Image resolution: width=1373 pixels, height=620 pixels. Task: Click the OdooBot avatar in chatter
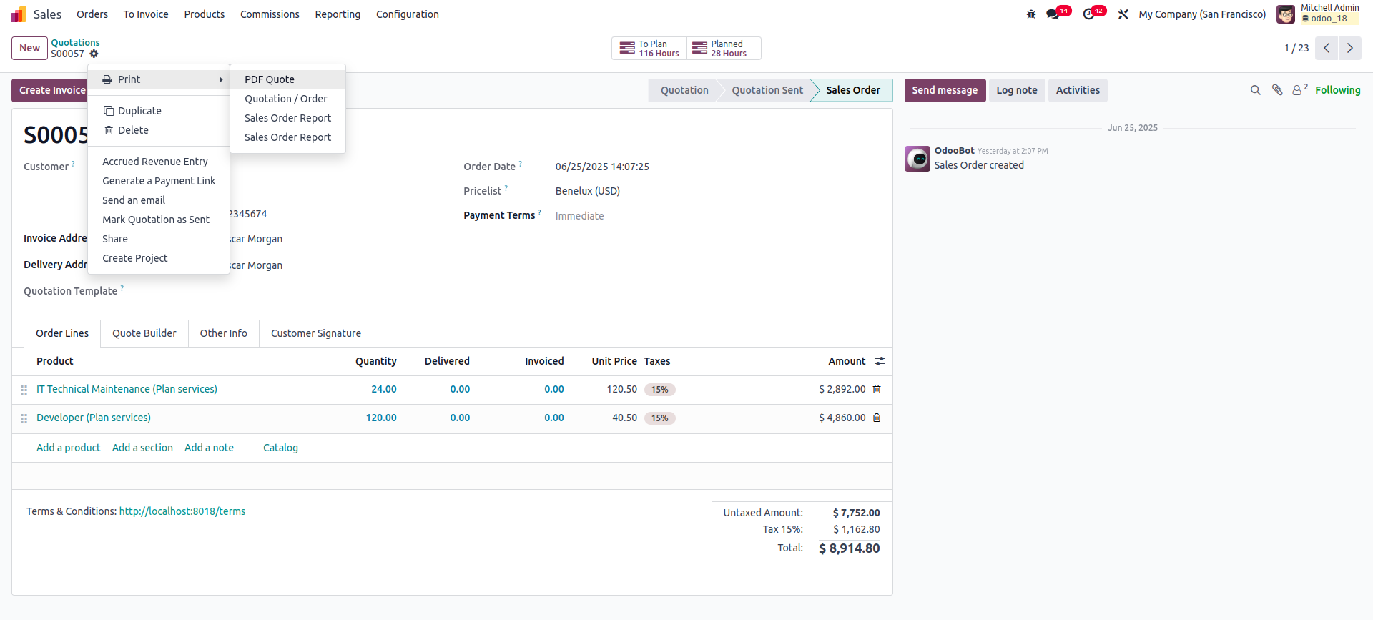tap(917, 159)
